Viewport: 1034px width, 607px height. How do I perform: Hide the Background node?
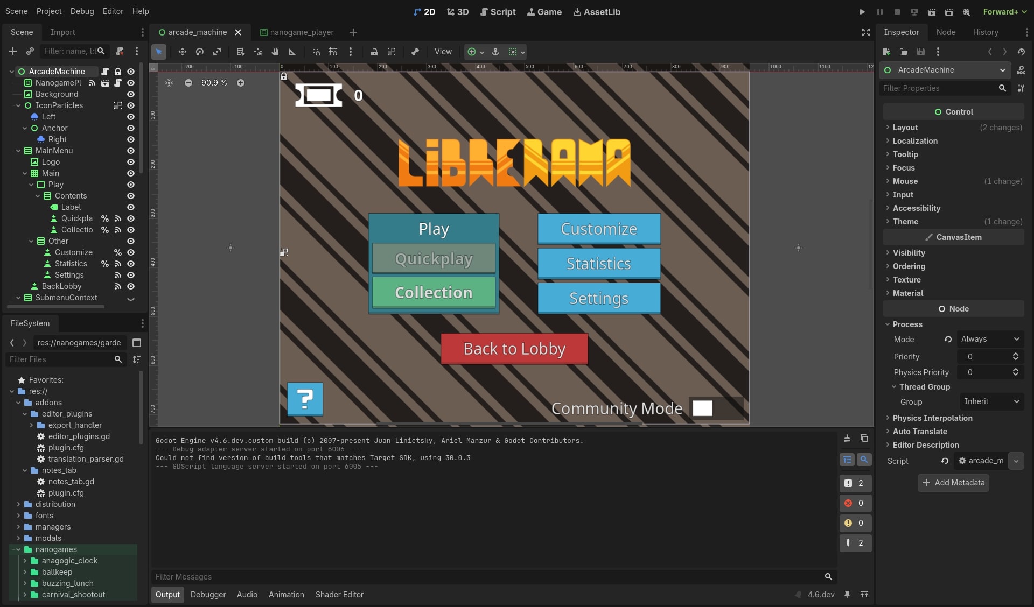point(131,94)
